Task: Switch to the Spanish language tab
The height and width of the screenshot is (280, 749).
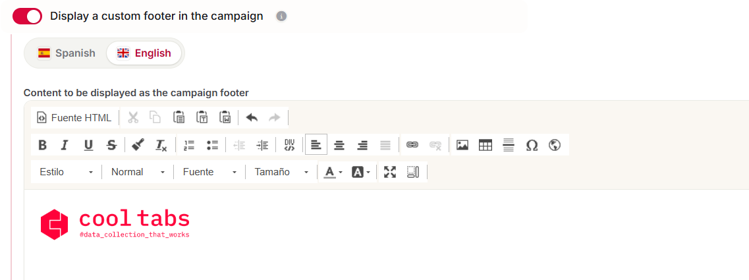Action: pos(66,53)
